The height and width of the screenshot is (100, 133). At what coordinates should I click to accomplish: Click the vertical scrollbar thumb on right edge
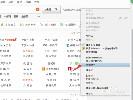(x=131, y=65)
